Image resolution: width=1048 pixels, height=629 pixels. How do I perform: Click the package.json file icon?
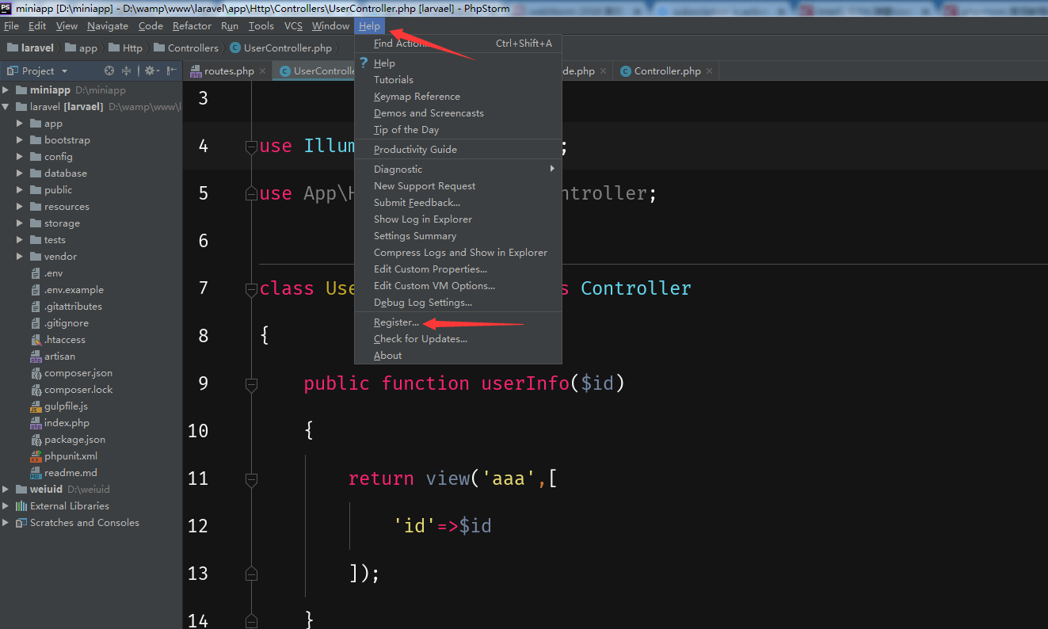tap(36, 440)
